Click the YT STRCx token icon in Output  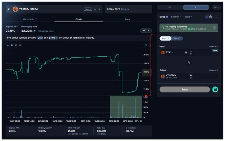tap(163, 76)
